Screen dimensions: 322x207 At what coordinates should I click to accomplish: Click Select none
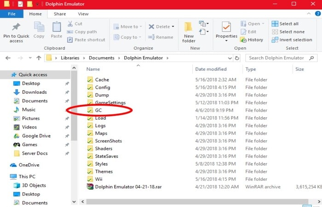click(x=288, y=32)
